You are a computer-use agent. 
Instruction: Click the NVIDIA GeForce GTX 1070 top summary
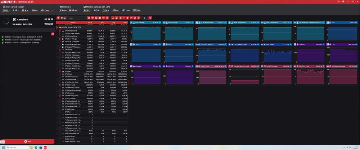pyautogui.click(x=97, y=7)
